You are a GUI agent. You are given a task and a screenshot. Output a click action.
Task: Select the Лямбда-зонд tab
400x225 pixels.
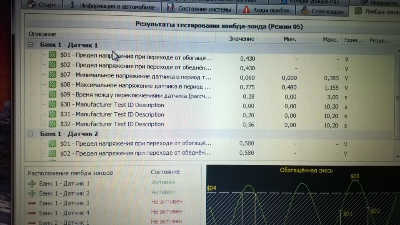pyautogui.click(x=375, y=11)
